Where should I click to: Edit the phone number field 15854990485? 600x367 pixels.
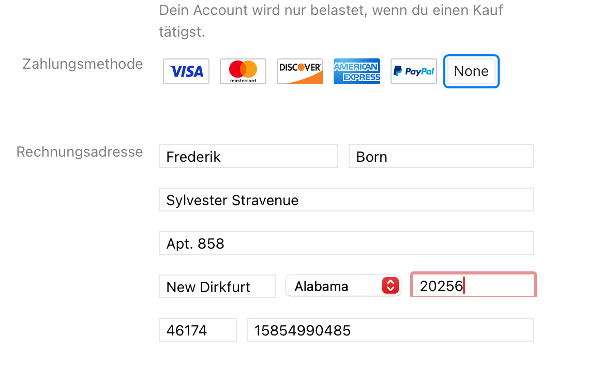[x=390, y=330]
